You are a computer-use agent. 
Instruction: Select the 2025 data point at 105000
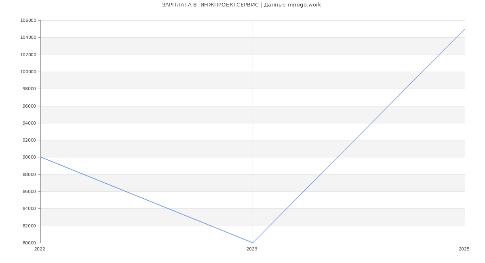pyautogui.click(x=464, y=29)
